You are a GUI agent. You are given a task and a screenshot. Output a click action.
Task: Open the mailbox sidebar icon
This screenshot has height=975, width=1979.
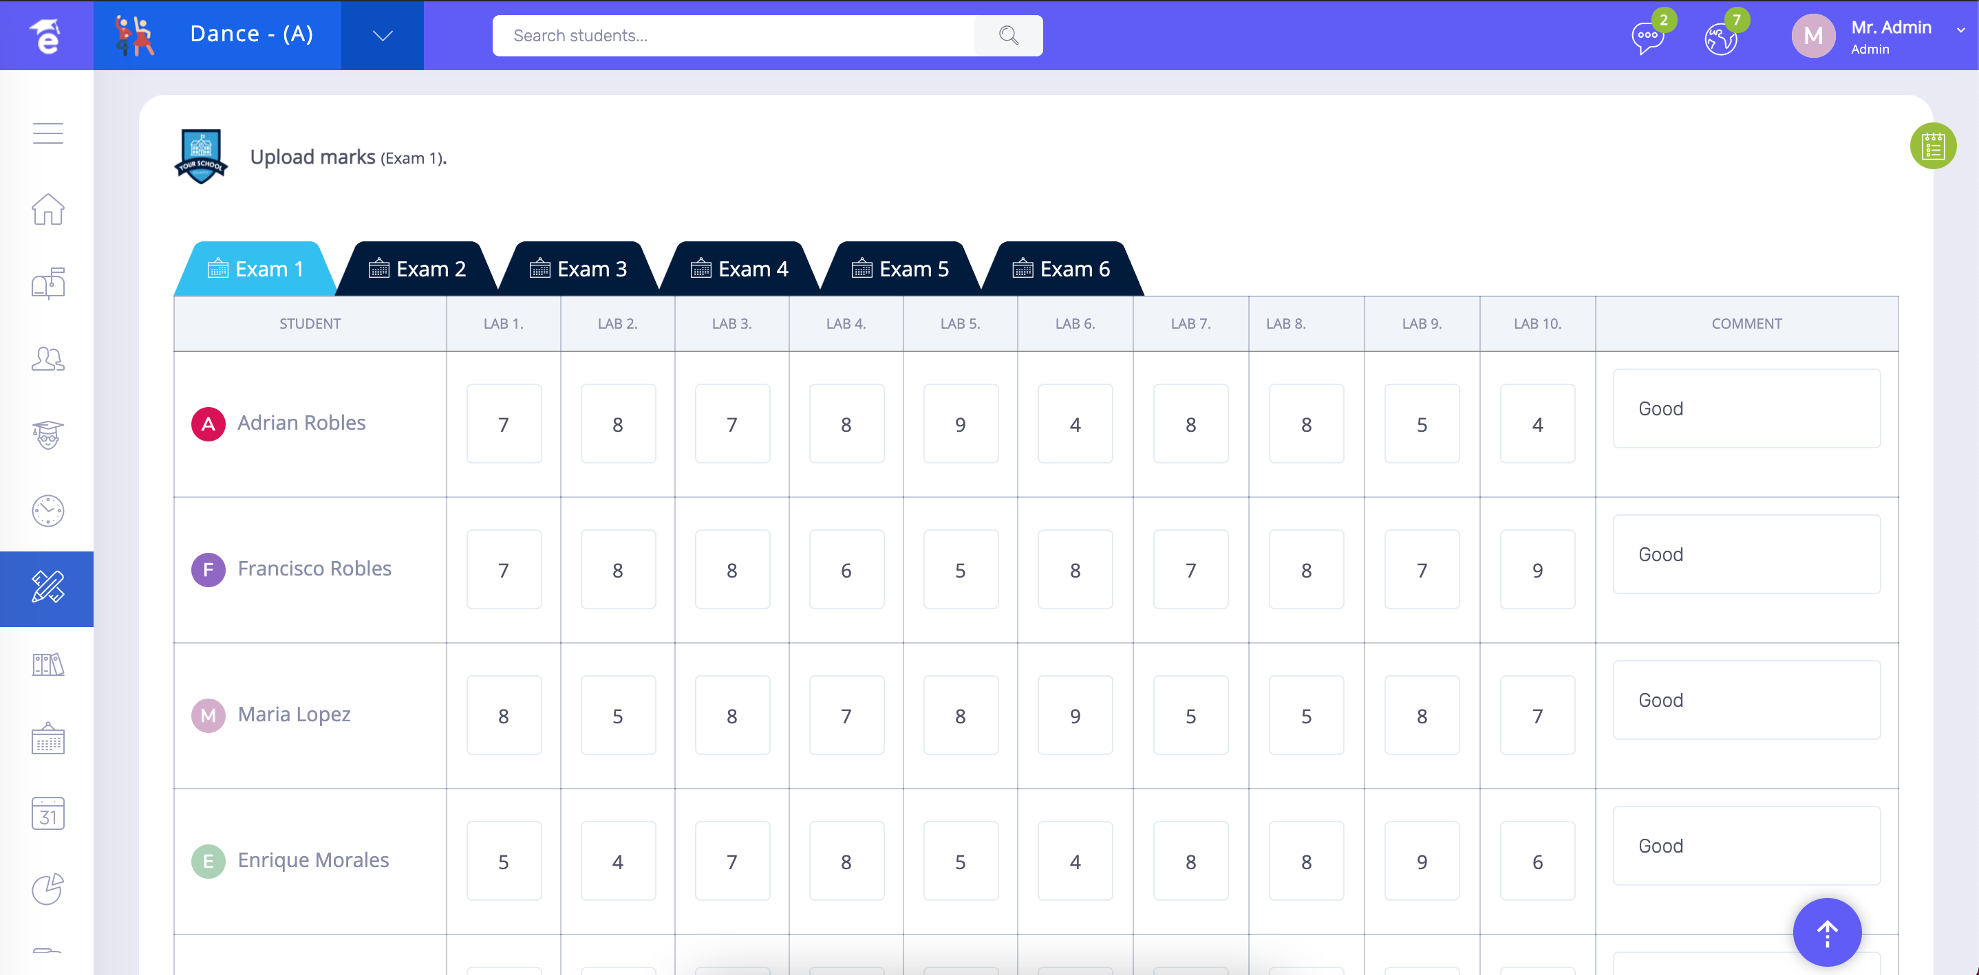point(47,283)
